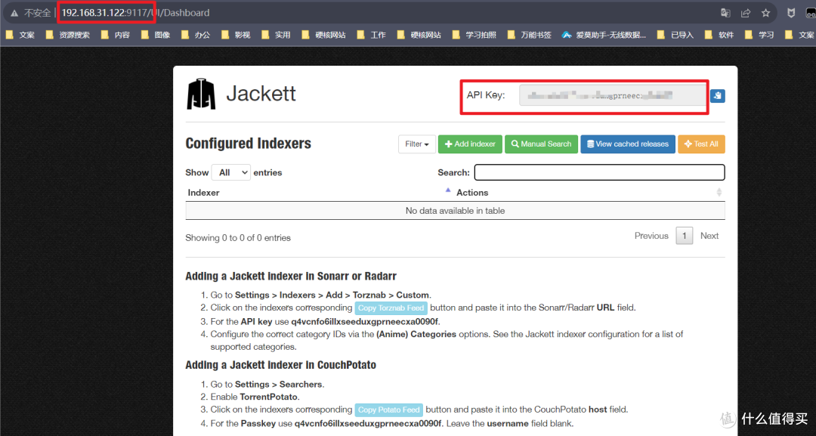Viewport: 816px width, 436px height.
Task: Focus the Search input field
Action: tap(599, 172)
